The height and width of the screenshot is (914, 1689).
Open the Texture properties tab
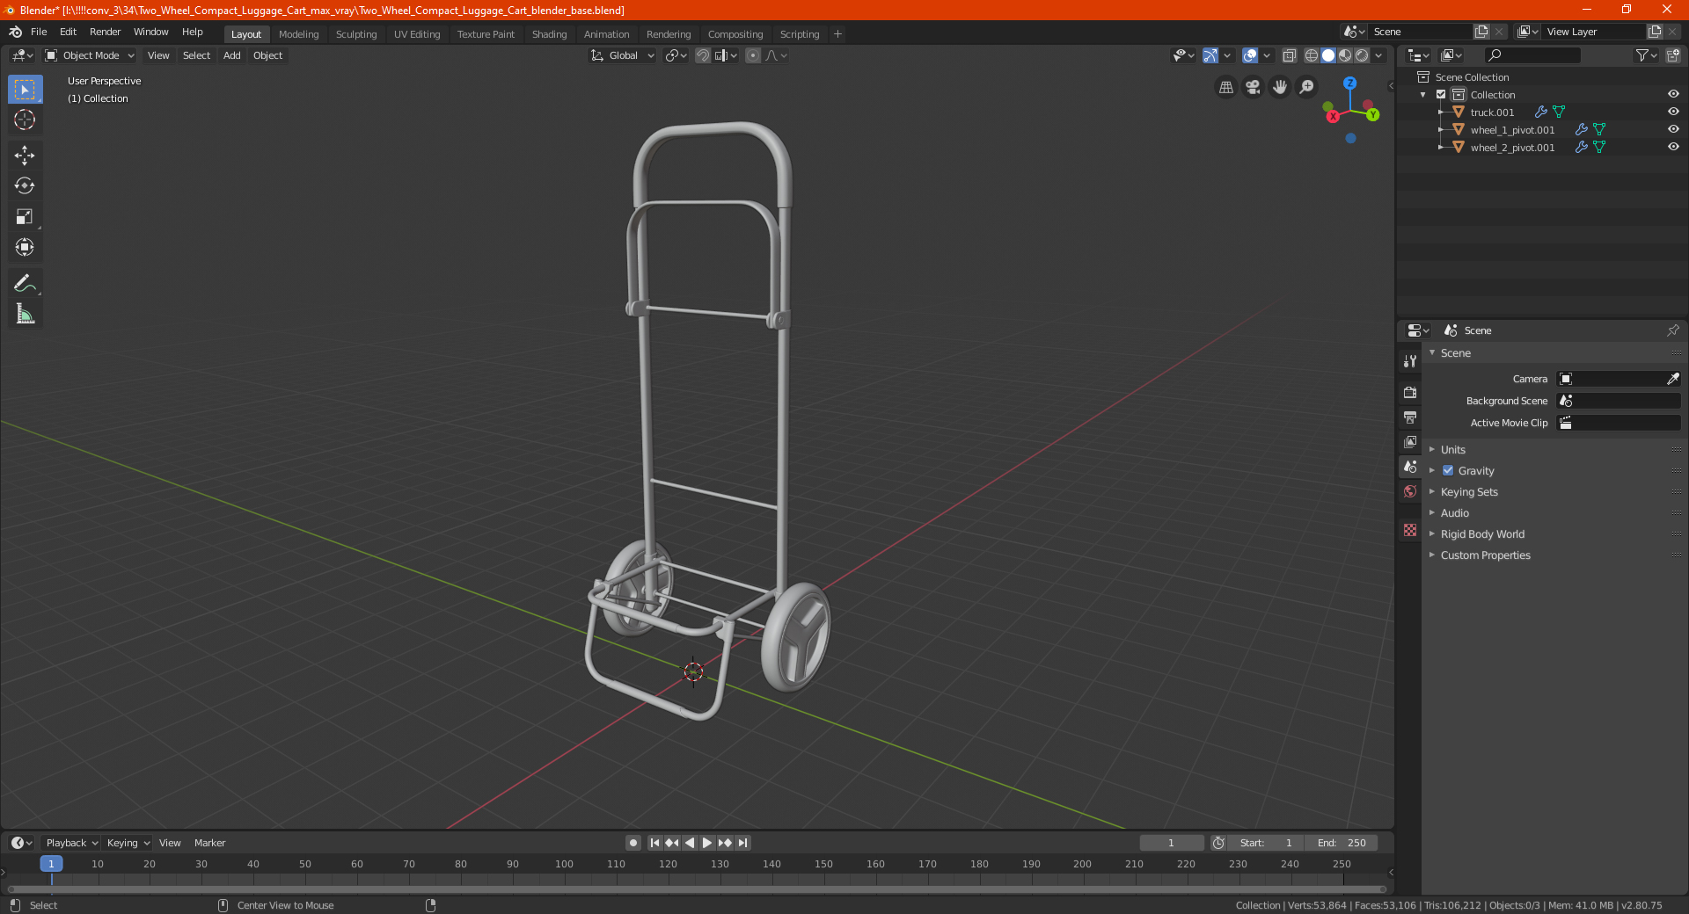coord(1410,530)
